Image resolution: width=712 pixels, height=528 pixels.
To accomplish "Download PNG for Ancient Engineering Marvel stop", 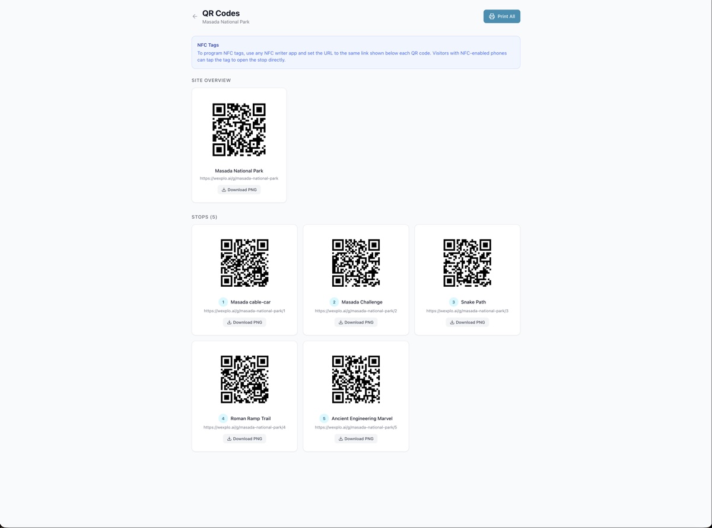I will (x=356, y=439).
